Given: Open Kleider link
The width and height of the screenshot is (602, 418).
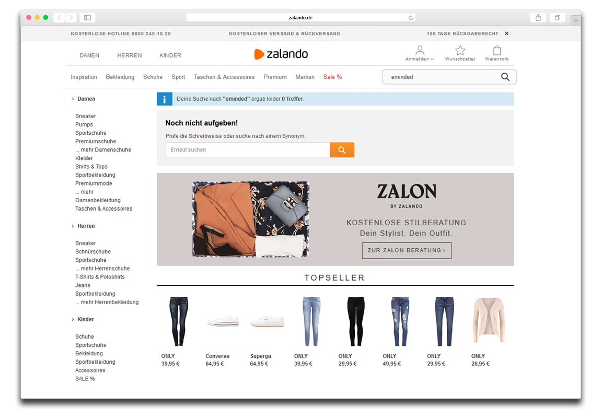Looking at the screenshot, I should click(84, 158).
